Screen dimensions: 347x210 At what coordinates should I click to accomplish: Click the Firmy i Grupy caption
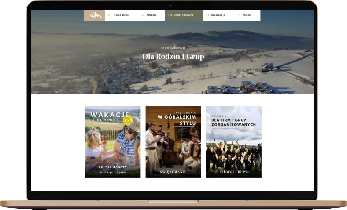233,172
